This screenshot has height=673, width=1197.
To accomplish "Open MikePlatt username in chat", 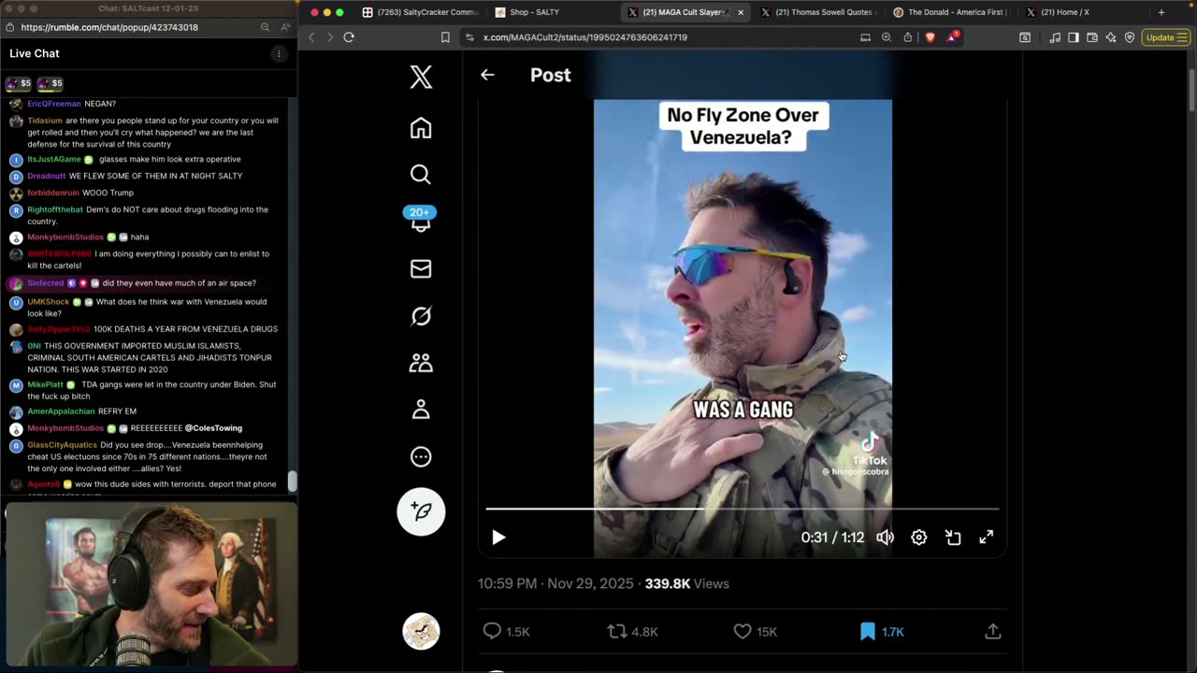I will click(x=46, y=385).
